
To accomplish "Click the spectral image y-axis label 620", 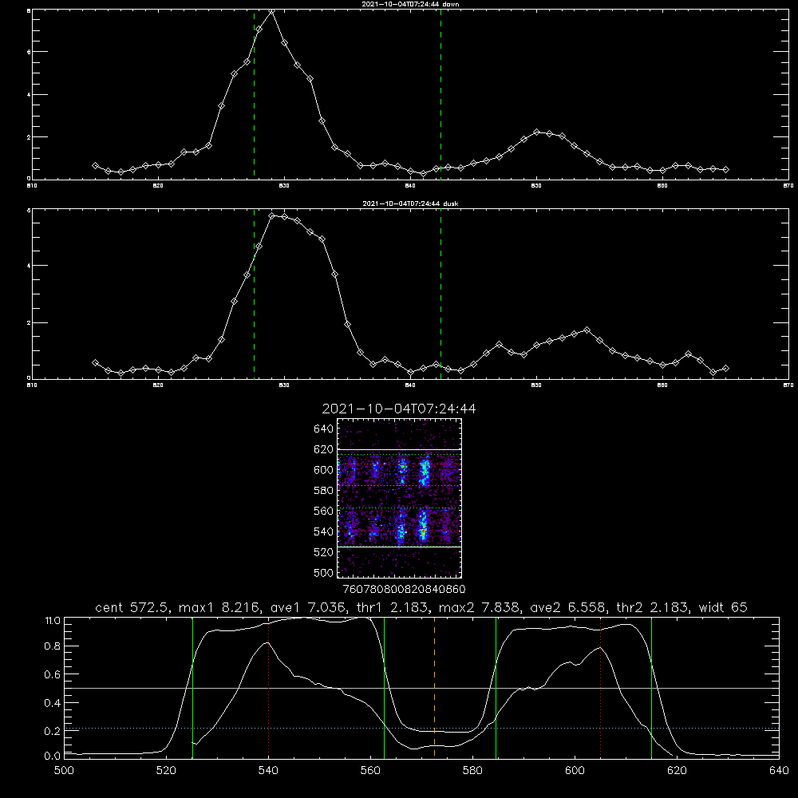I will [x=324, y=449].
